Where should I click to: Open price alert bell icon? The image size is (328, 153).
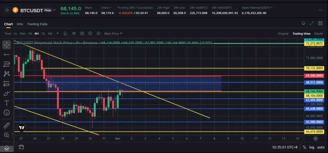[x=303, y=23]
